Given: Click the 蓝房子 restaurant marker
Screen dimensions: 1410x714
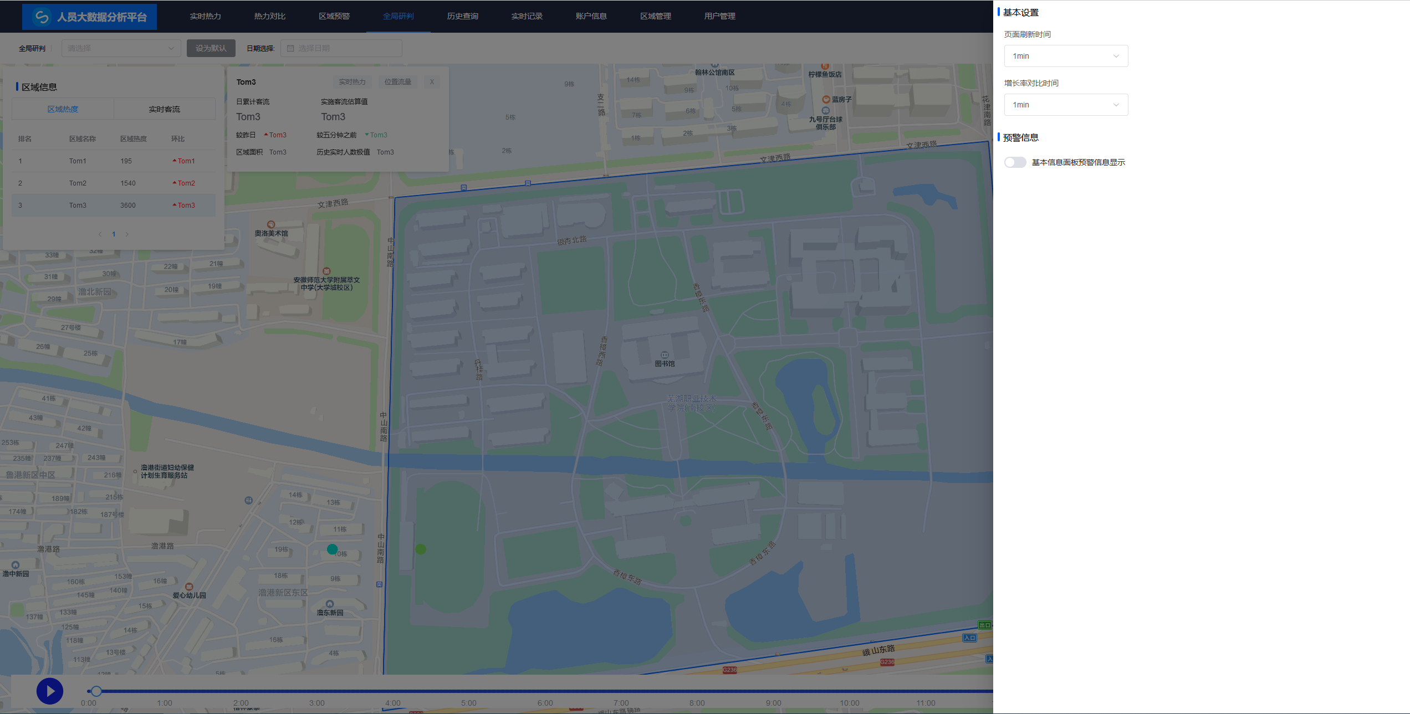Looking at the screenshot, I should [x=826, y=99].
